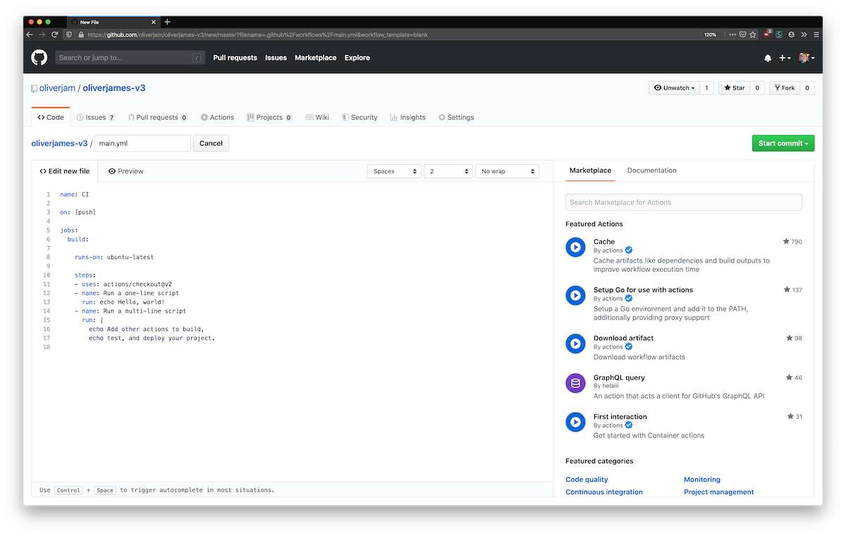Open the Start commit dropdown
Screen dimensions: 846x536
[783, 144]
